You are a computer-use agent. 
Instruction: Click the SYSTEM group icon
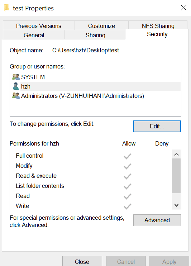16,77
